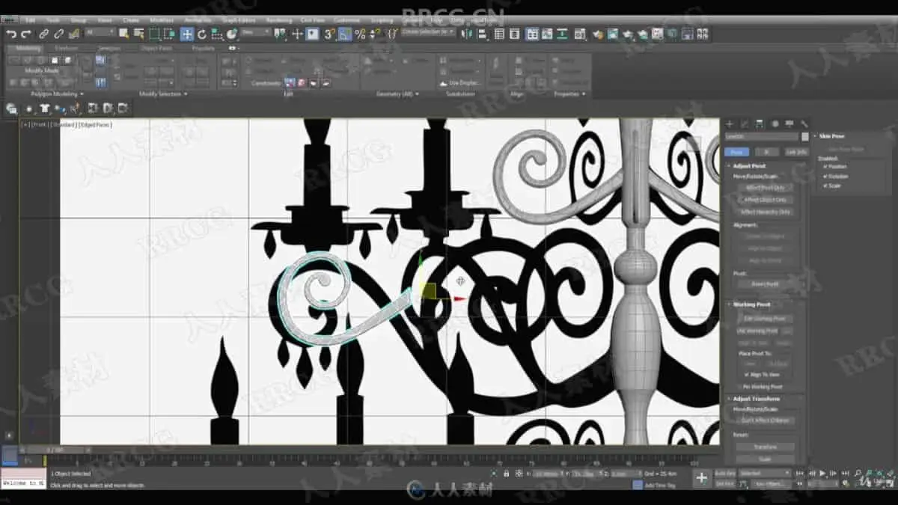Click the object name field
Viewport: 898px width, 505px height.
click(x=762, y=137)
